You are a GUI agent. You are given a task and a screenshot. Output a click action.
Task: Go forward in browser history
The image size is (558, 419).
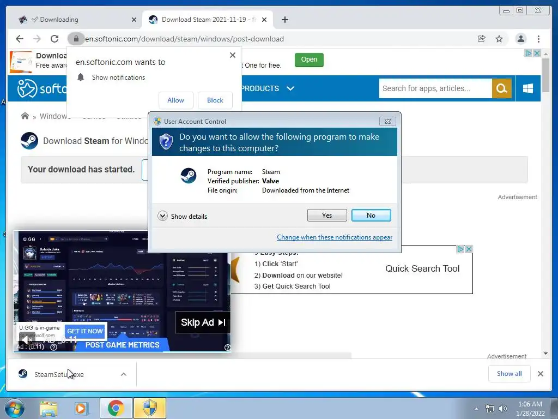click(37, 39)
